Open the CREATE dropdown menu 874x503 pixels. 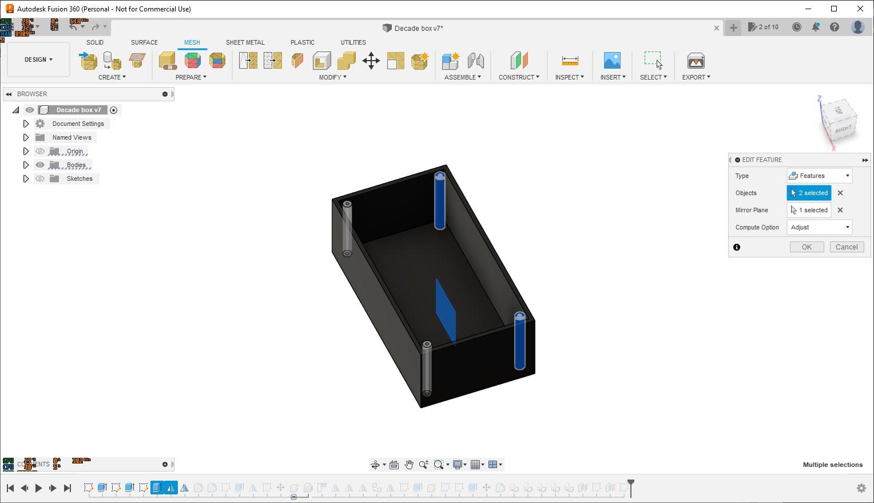(112, 77)
